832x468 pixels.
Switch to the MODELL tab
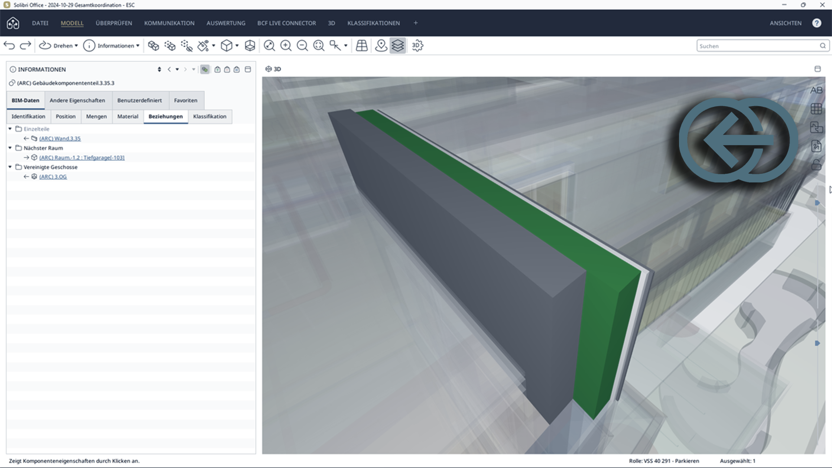pos(72,23)
